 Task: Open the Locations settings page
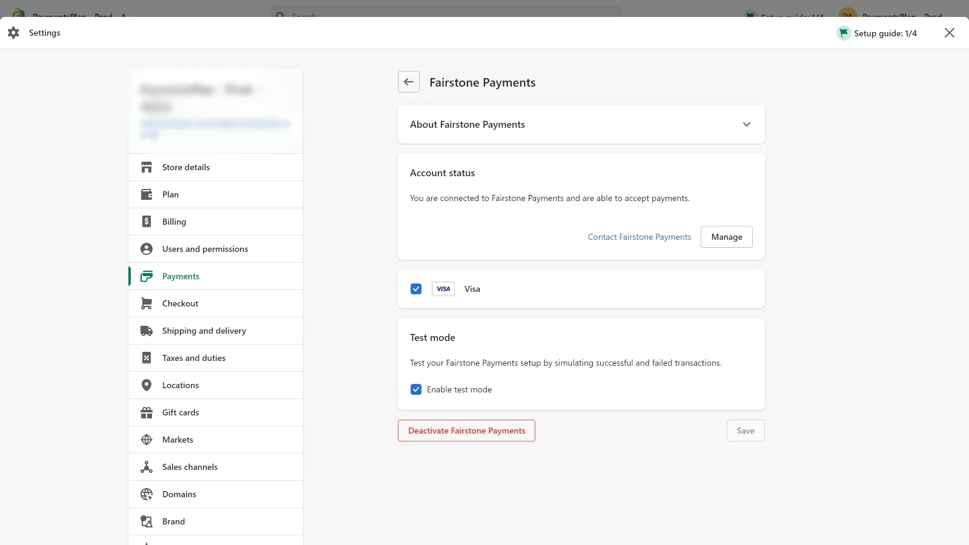(216, 385)
